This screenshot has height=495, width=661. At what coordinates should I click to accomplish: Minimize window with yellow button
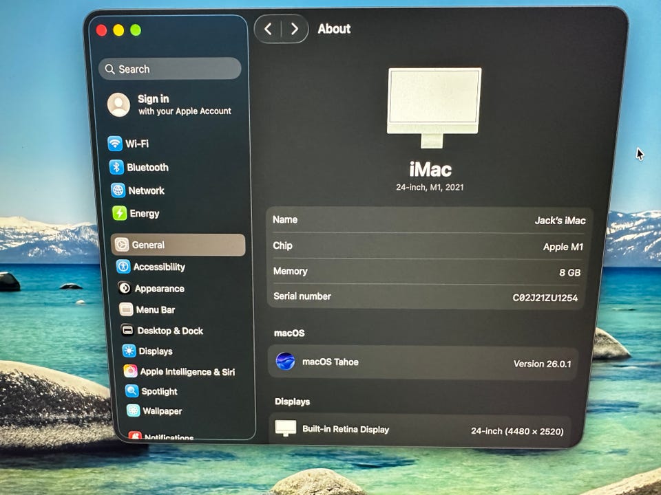118,30
